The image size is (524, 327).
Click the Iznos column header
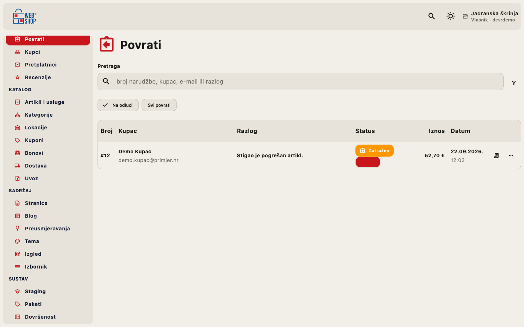437,131
